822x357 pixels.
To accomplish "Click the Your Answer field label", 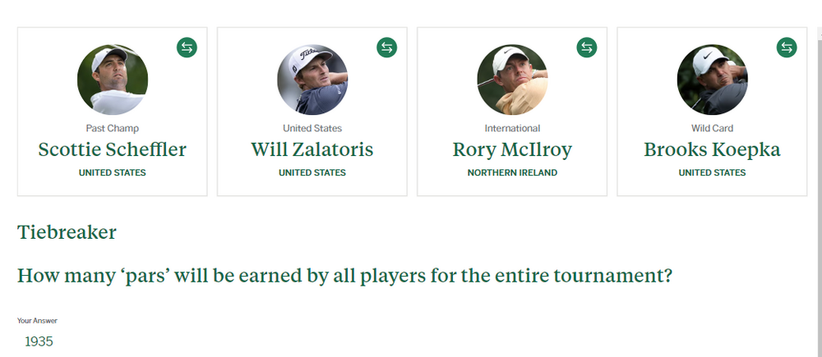I will pos(38,321).
